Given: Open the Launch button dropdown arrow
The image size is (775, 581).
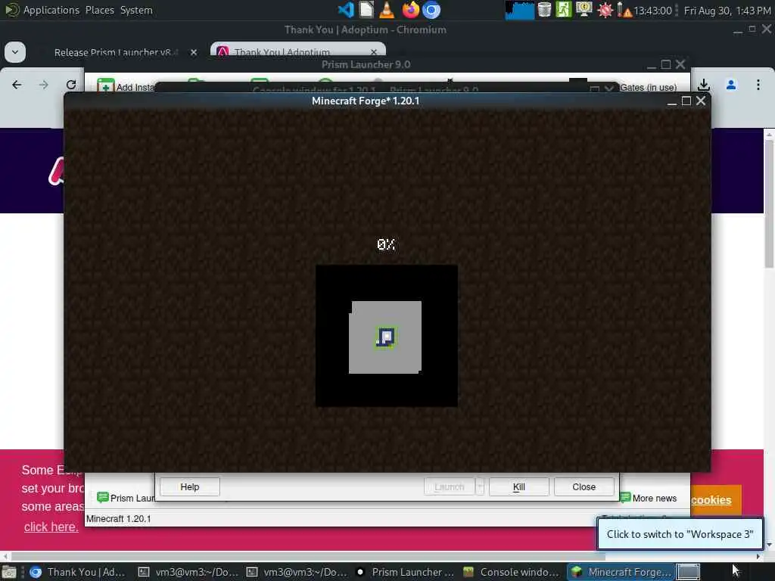Looking at the screenshot, I should click(x=479, y=486).
